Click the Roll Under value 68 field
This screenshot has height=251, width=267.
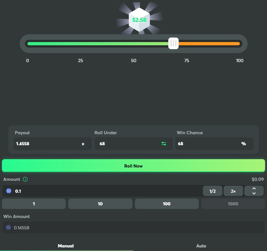click(133, 144)
